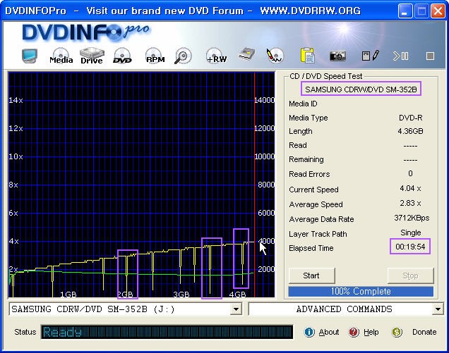Click the DVDINFOpro logo banner

click(86, 32)
